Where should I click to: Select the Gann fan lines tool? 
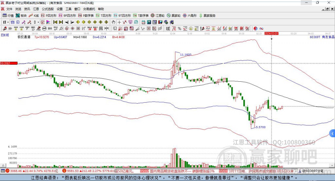point(120,29)
